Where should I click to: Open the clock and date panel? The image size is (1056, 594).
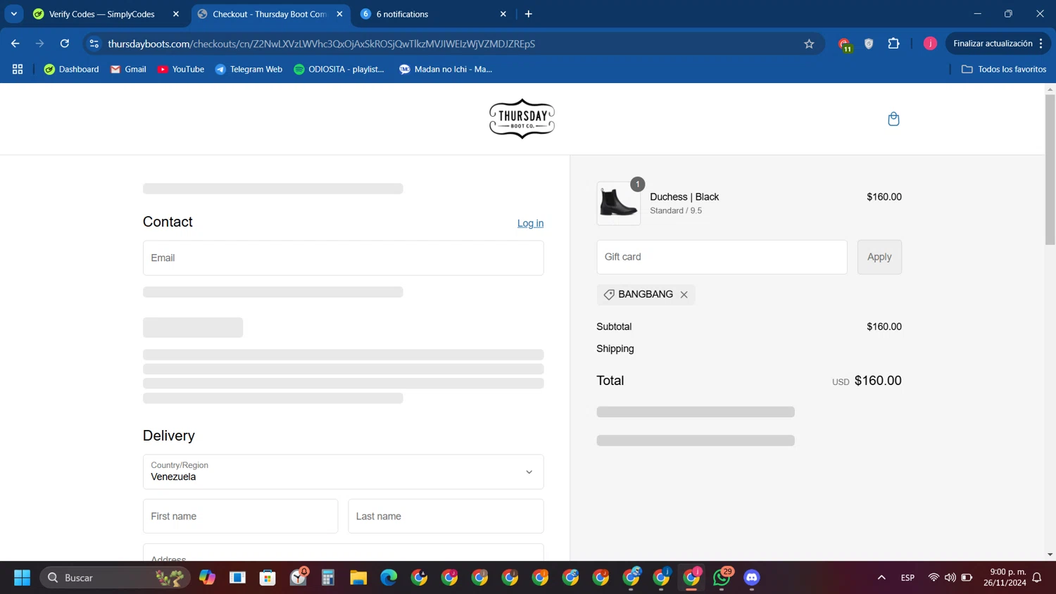[1005, 577]
